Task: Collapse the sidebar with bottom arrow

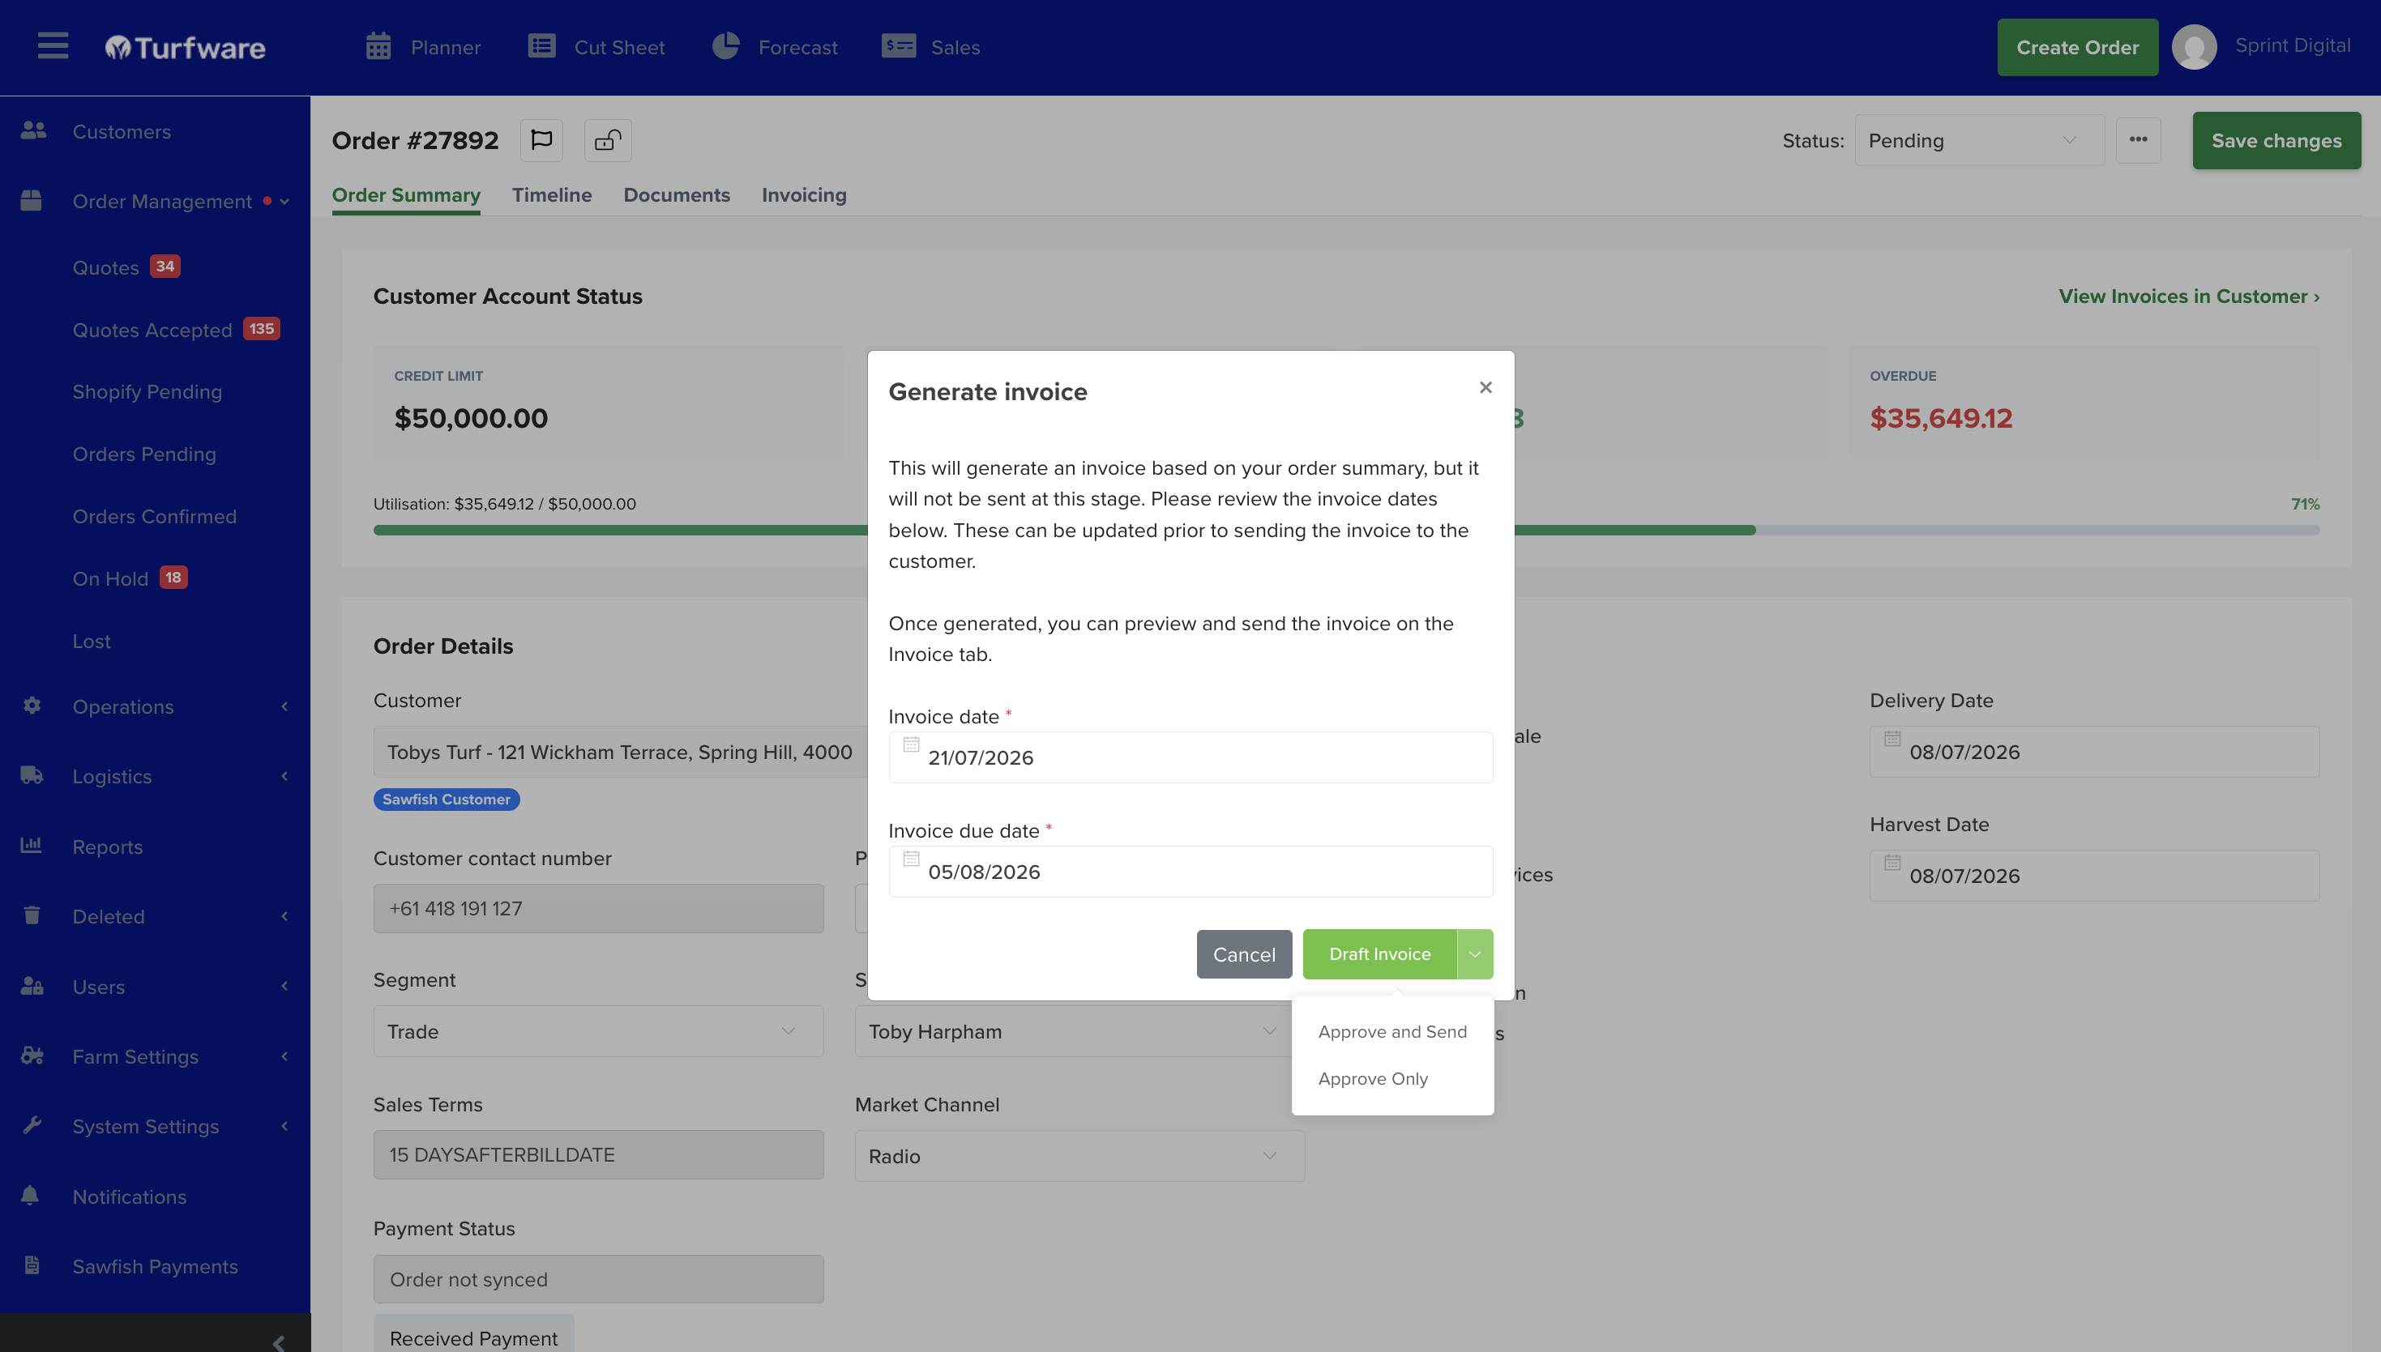Action: [279, 1343]
